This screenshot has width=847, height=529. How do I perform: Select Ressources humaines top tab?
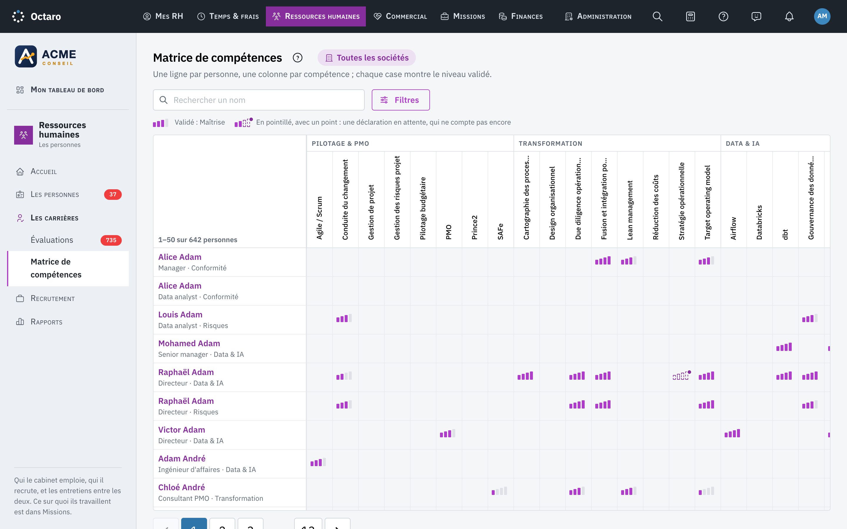(316, 16)
